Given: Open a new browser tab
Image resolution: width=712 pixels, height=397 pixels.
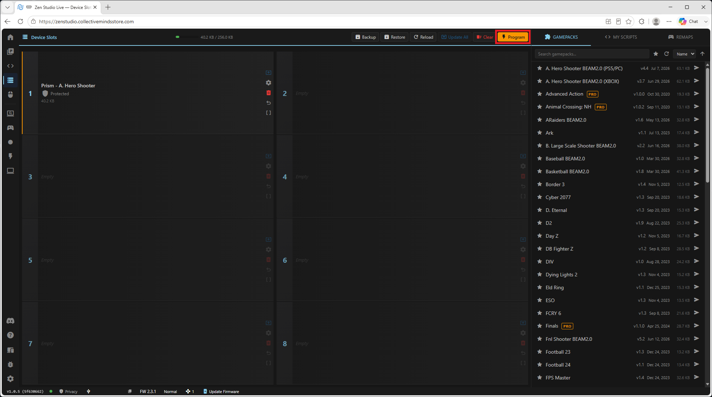Looking at the screenshot, I should pyautogui.click(x=108, y=7).
